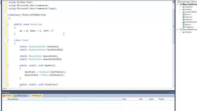This screenshot has width=197, height=111.
Task: Click the Program.cs file icon
Action: click(183, 27)
